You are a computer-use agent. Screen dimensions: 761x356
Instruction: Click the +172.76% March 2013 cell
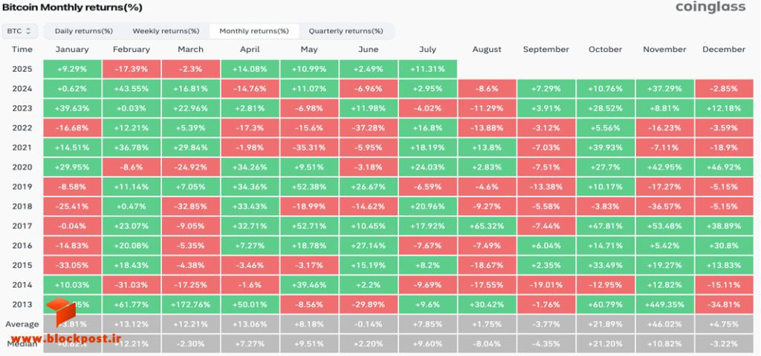click(x=191, y=305)
